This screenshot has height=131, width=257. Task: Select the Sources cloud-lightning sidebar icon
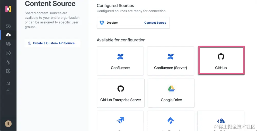tap(8, 35)
